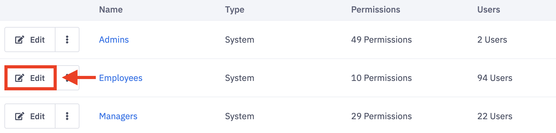Click the 22 Users cell
556x133 pixels.
pos(495,116)
